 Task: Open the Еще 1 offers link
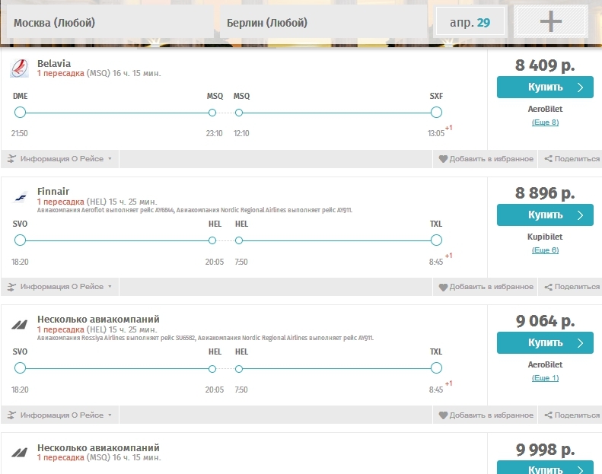(x=545, y=378)
